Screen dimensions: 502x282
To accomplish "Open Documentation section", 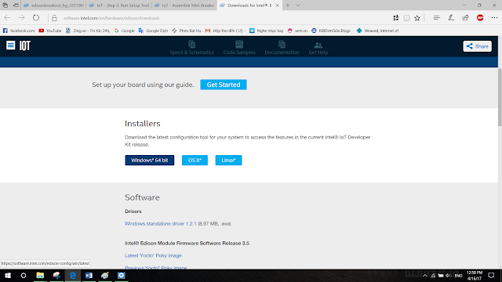I will (x=282, y=48).
